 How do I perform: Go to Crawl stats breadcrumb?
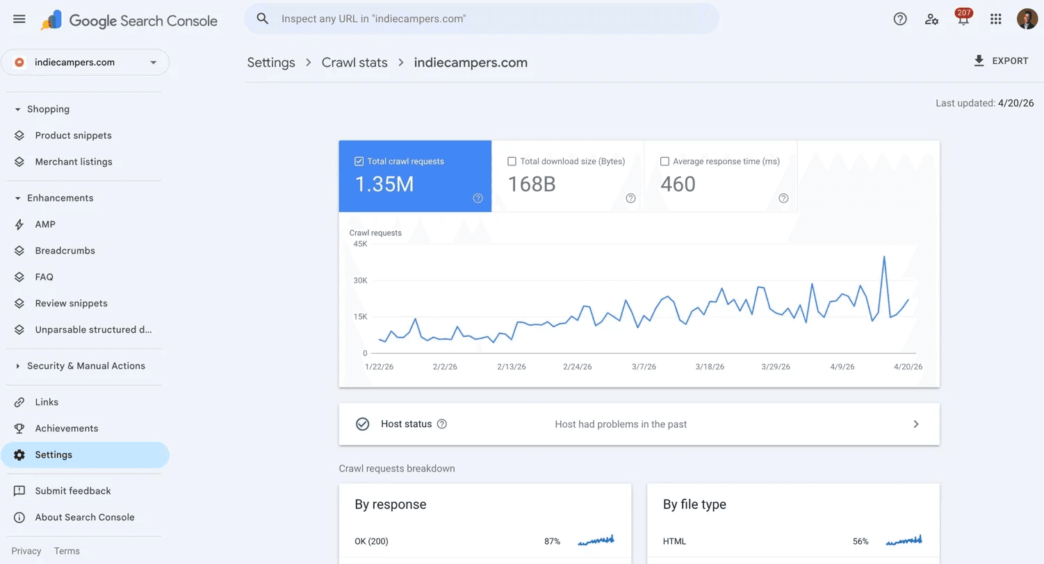click(x=354, y=63)
